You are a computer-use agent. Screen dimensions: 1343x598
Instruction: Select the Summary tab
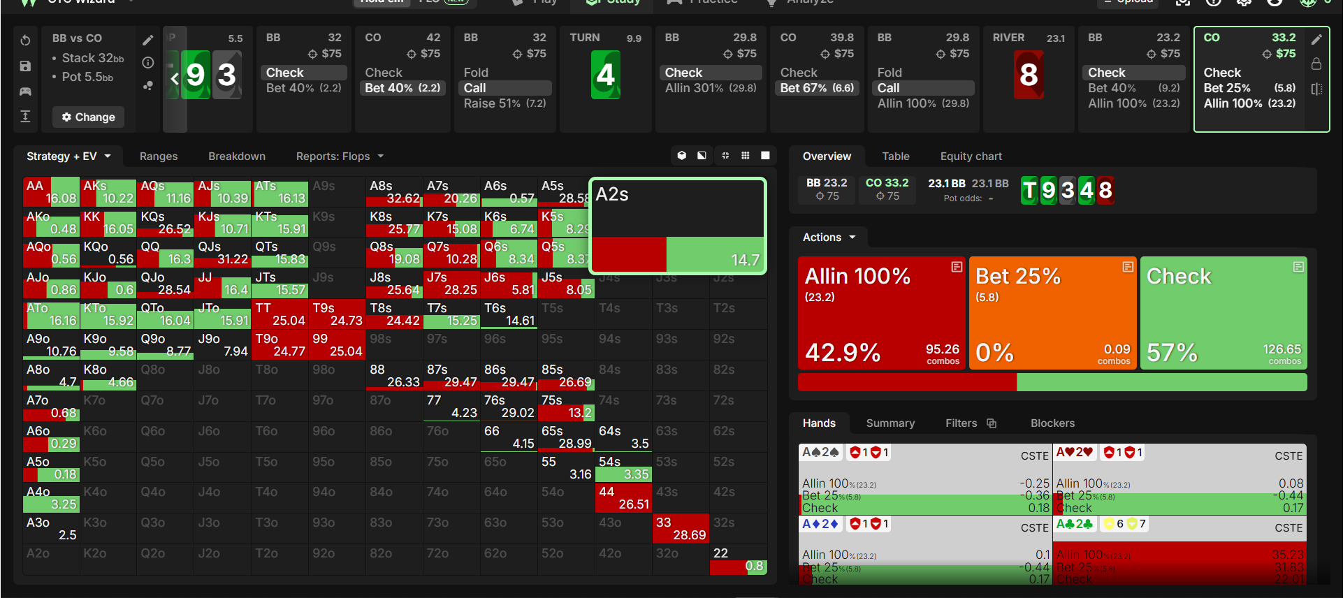tap(890, 423)
